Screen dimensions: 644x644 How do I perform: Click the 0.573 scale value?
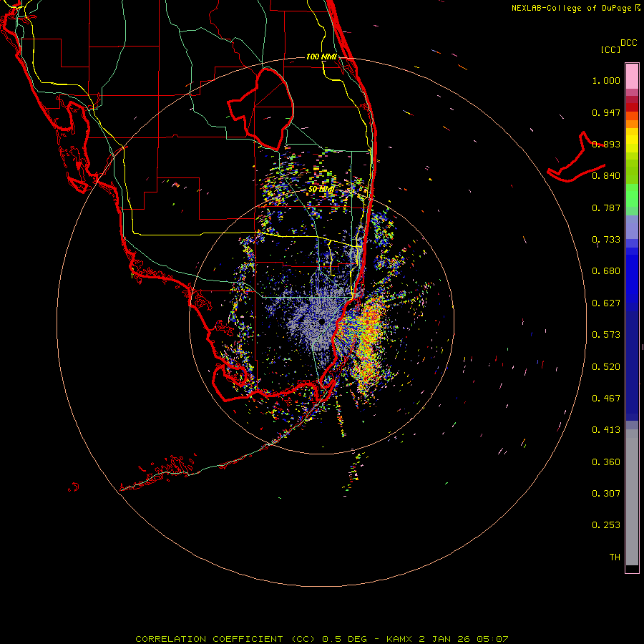tap(606, 335)
